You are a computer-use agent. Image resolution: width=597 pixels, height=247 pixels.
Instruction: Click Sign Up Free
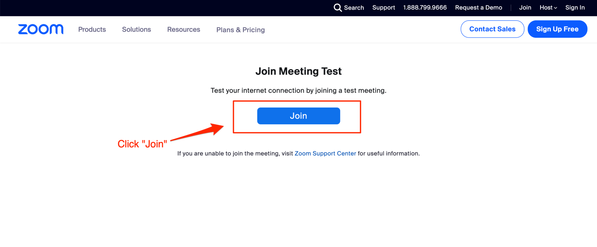click(x=557, y=29)
